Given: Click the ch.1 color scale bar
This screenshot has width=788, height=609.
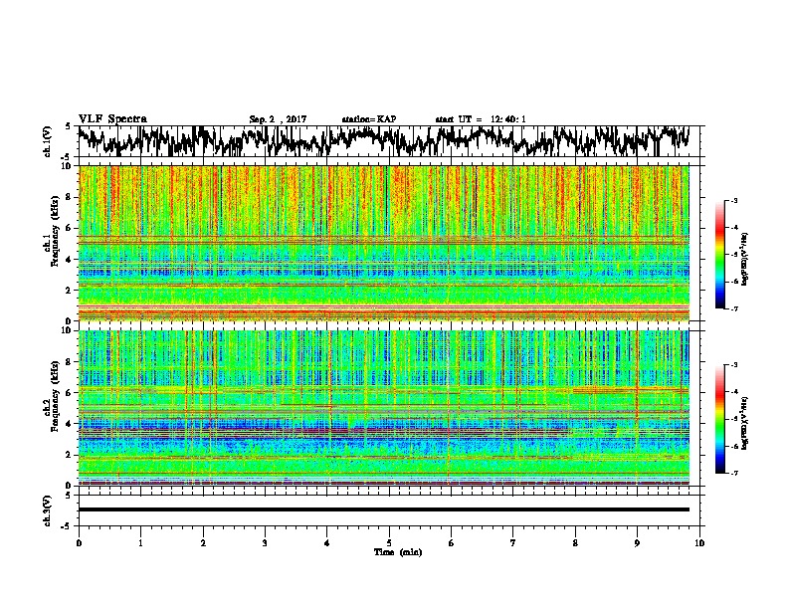Looking at the screenshot, I should [719, 255].
